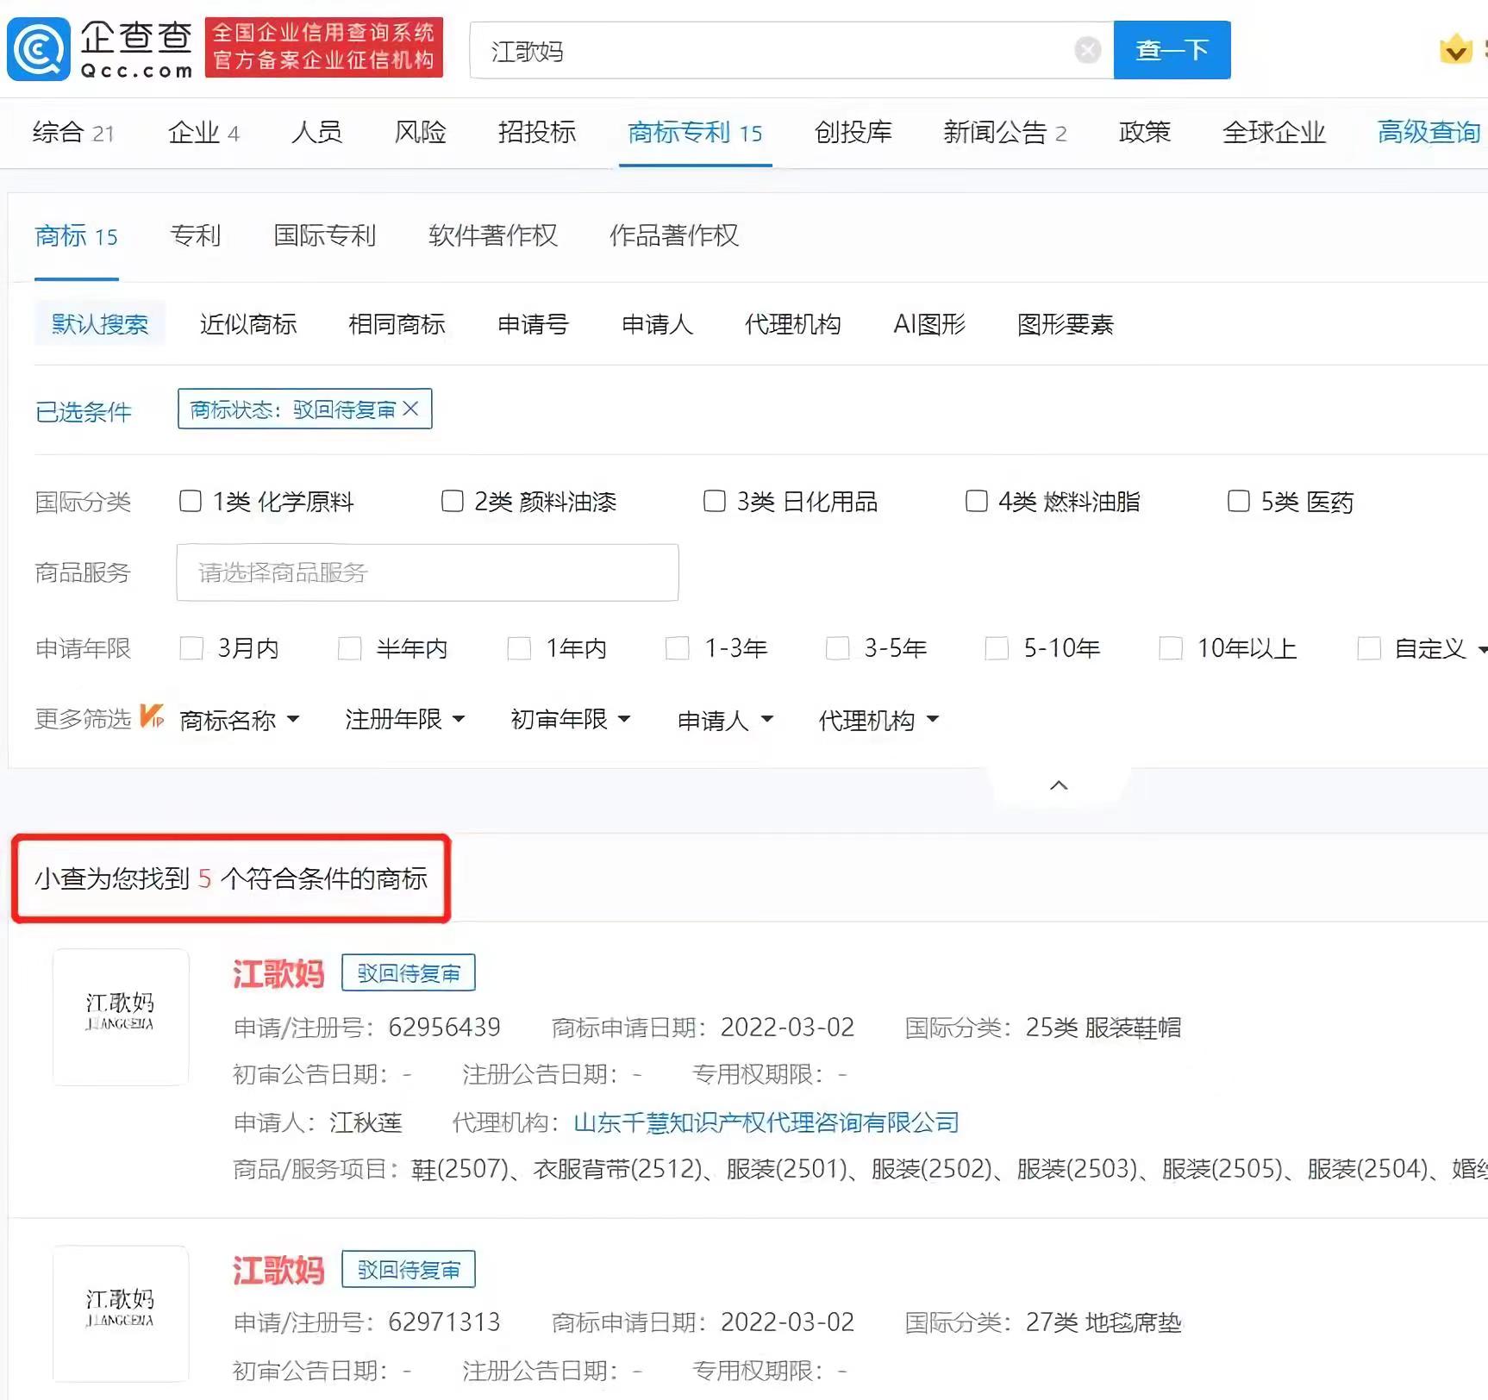Open 江歌妈 trademark title for 62956439

tap(278, 974)
